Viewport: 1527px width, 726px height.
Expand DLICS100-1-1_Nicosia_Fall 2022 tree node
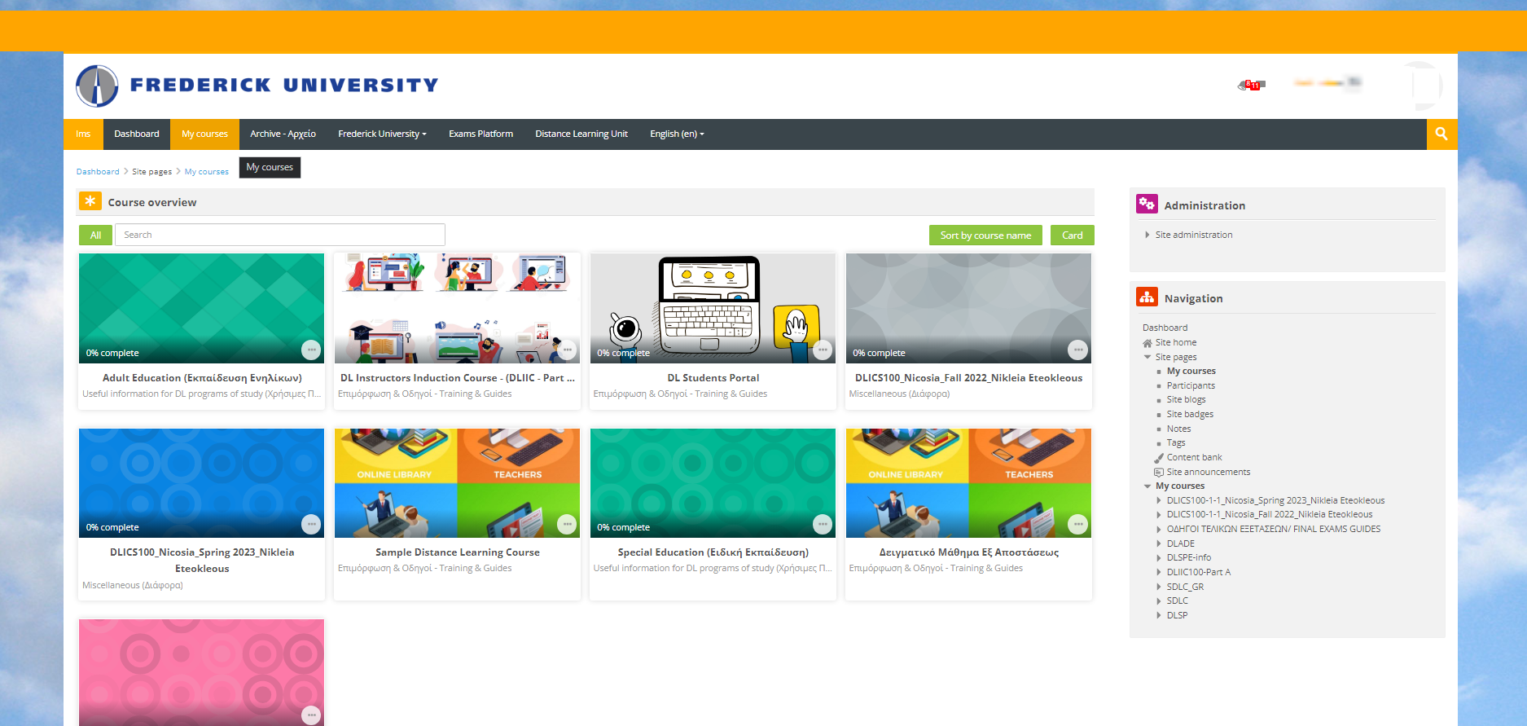(x=1159, y=515)
